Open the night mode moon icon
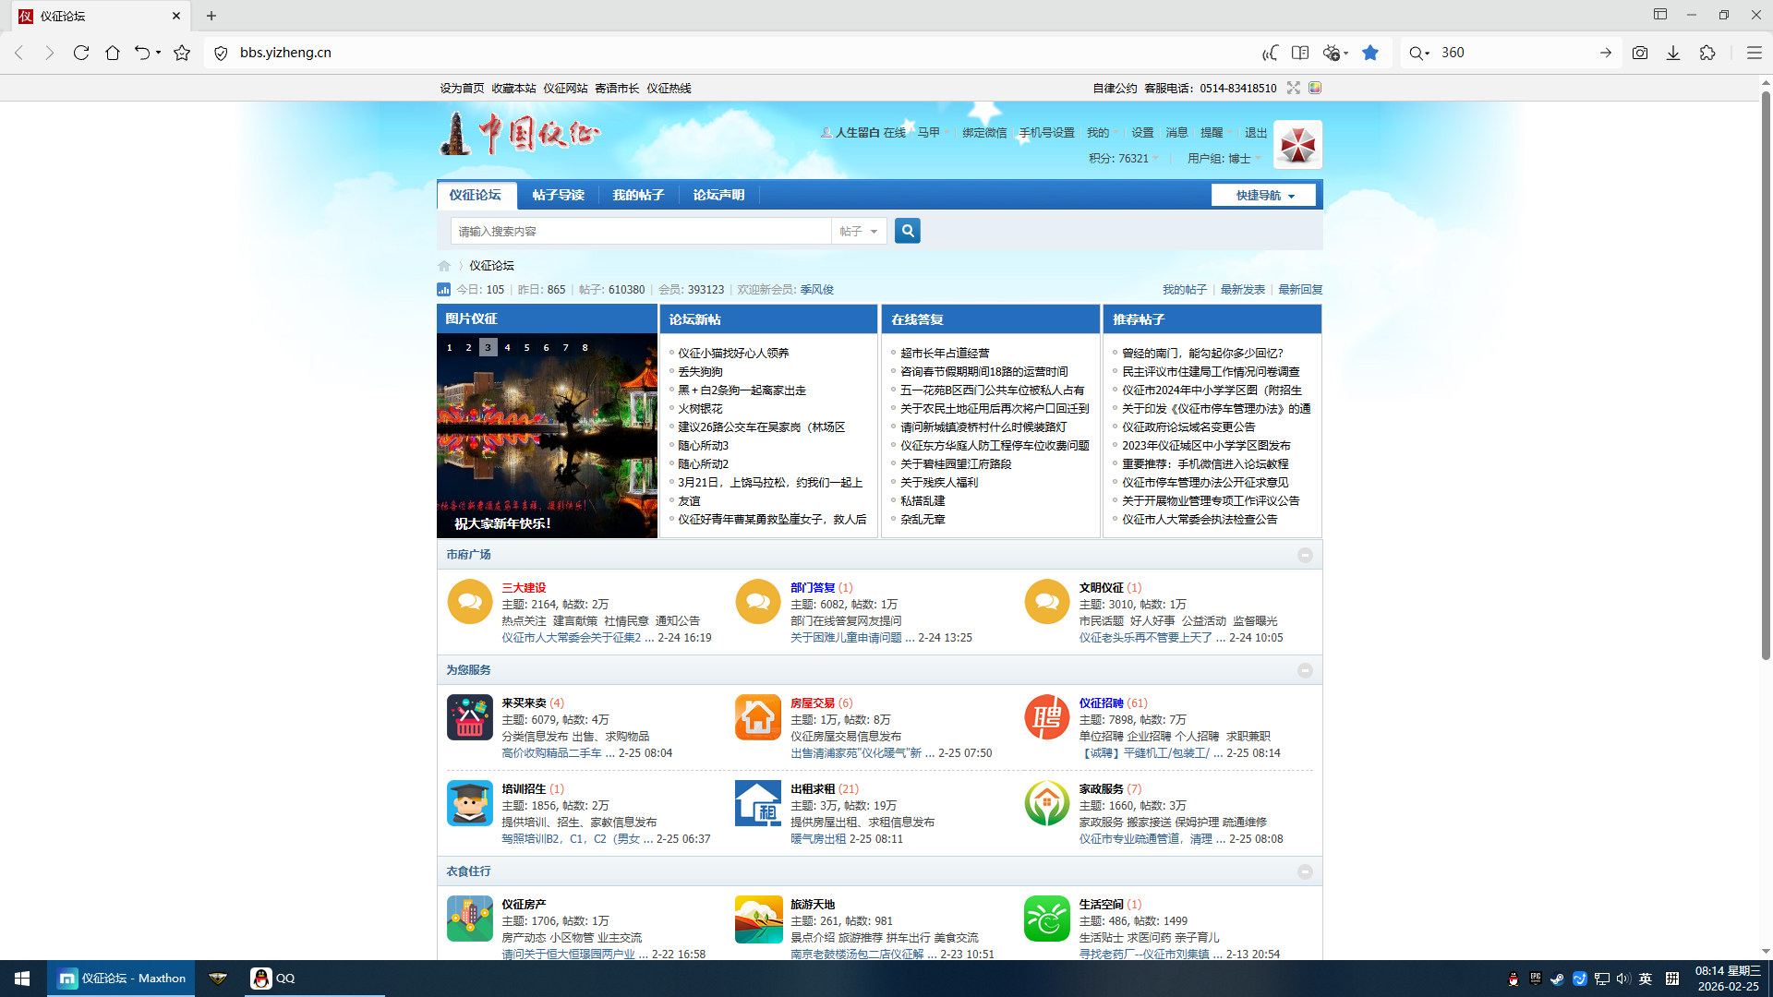 point(1271,53)
